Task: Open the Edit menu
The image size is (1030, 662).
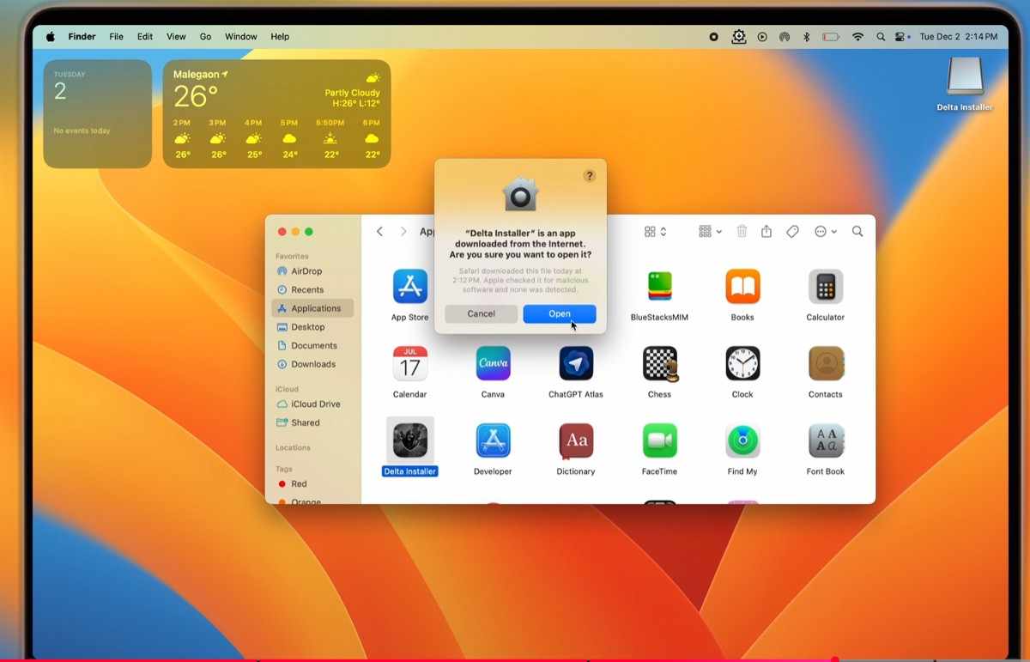Action: click(x=145, y=37)
